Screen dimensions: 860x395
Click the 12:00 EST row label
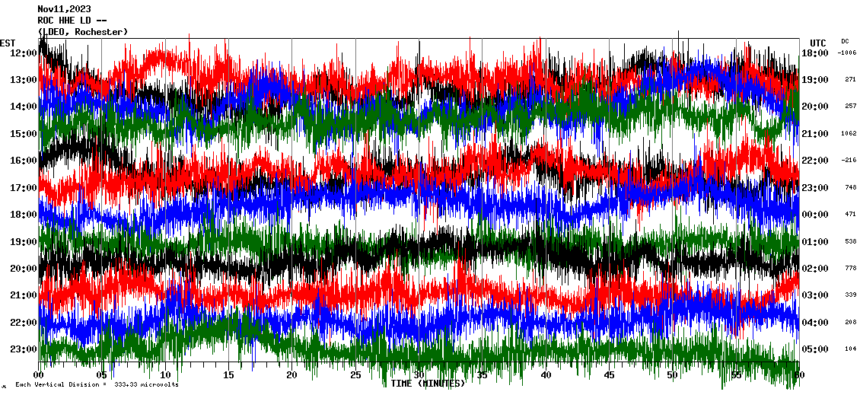[24, 53]
